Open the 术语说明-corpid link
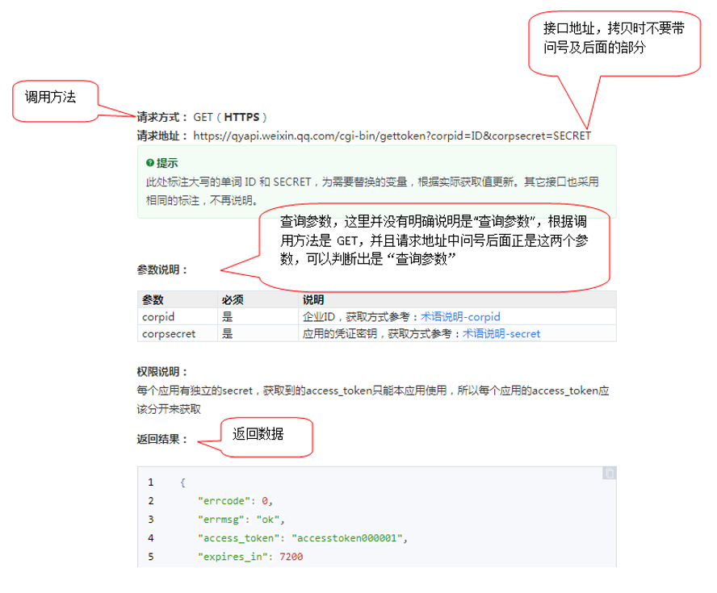 click(x=460, y=317)
